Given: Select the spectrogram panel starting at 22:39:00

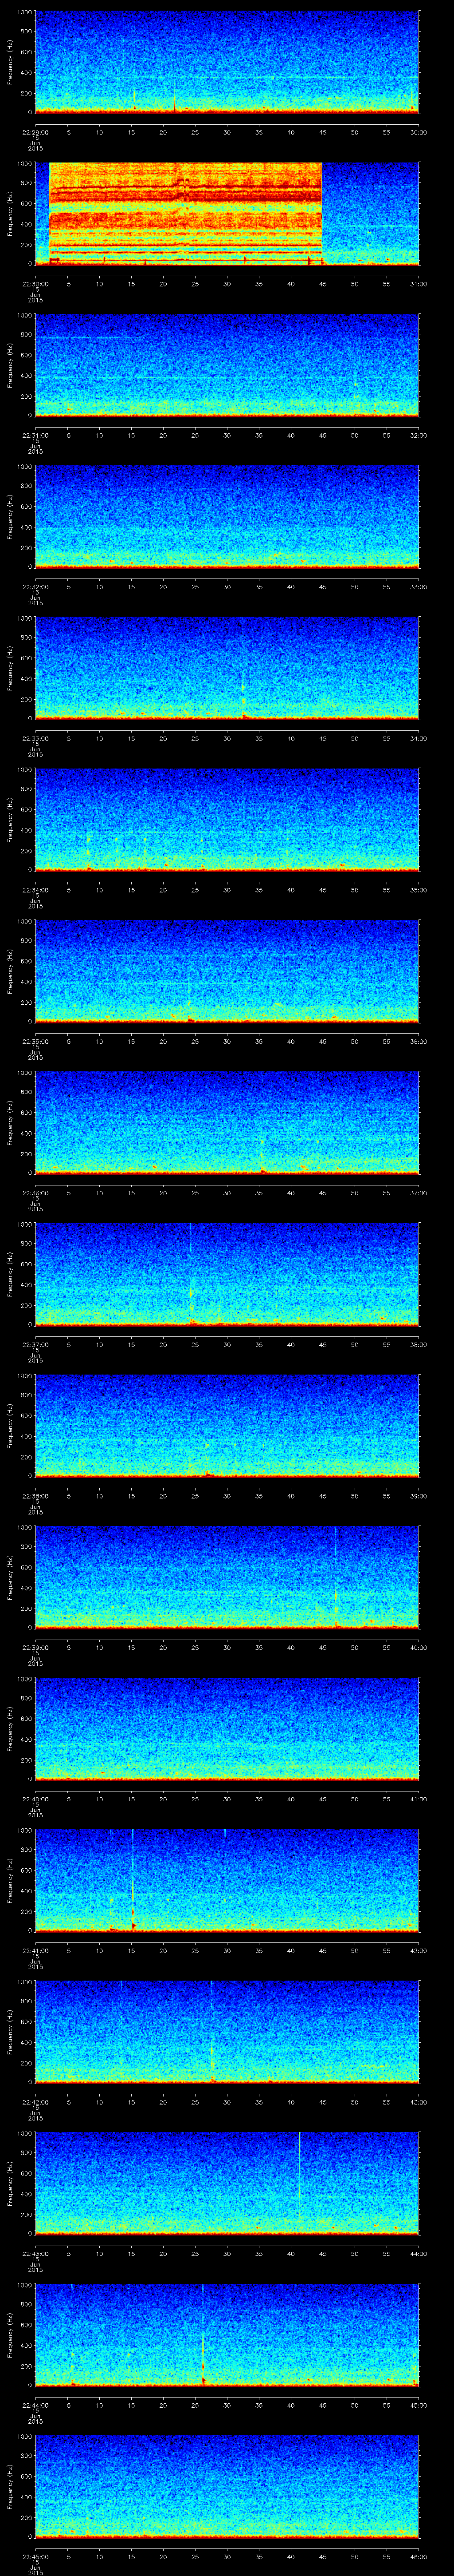Looking at the screenshot, I should pyautogui.click(x=227, y=1577).
